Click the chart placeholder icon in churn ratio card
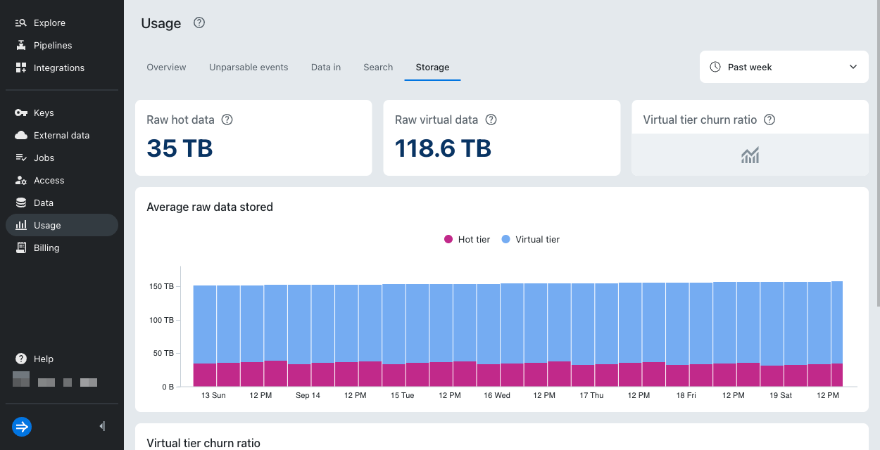The image size is (880, 450). (x=750, y=155)
